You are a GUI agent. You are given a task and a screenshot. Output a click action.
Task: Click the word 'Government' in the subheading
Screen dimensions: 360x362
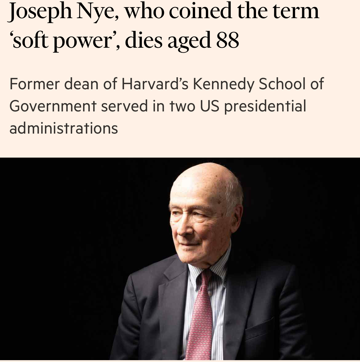[x=53, y=106]
